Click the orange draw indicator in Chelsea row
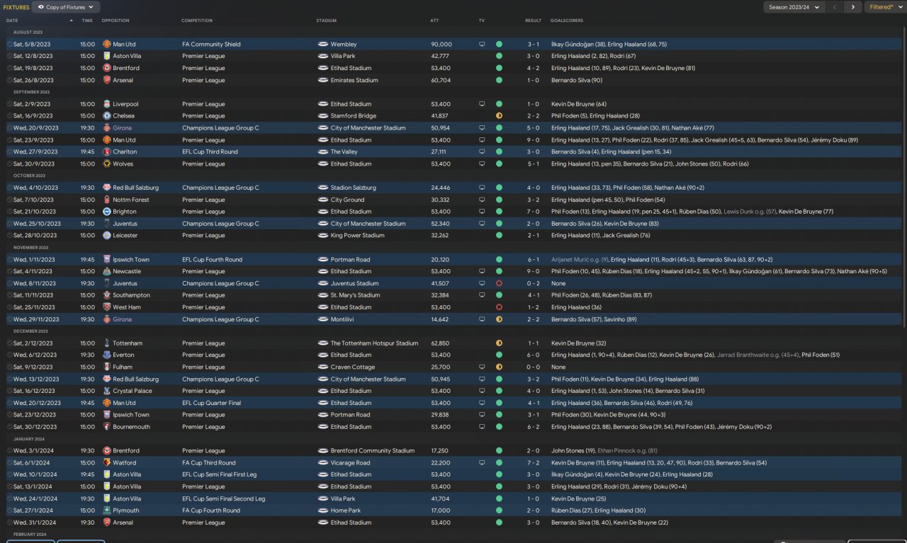 [x=499, y=116]
